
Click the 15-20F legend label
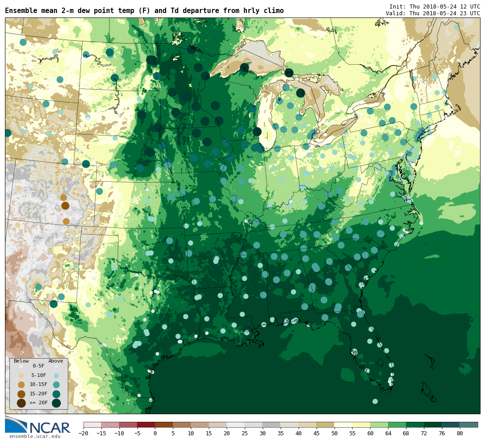click(38, 394)
